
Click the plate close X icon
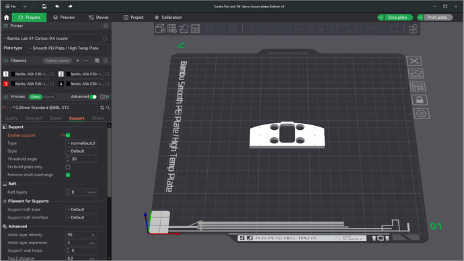pyautogui.click(x=414, y=61)
